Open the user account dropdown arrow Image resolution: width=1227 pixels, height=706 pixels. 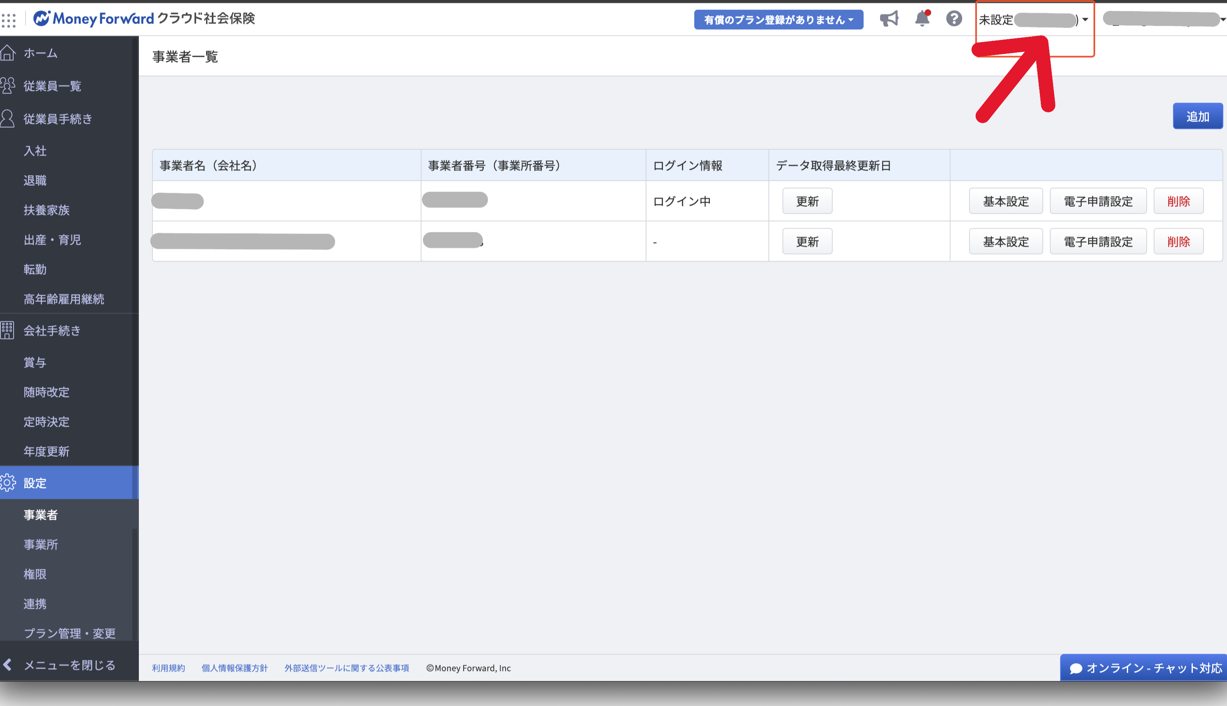(1222, 19)
